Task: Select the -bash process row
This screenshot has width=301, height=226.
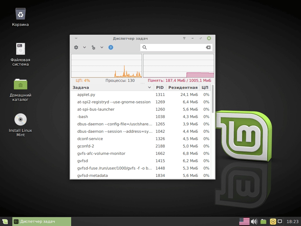Action: coord(141,117)
